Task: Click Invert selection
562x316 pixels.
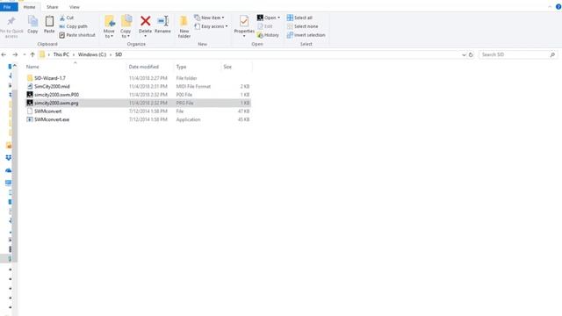Action: pos(306,35)
